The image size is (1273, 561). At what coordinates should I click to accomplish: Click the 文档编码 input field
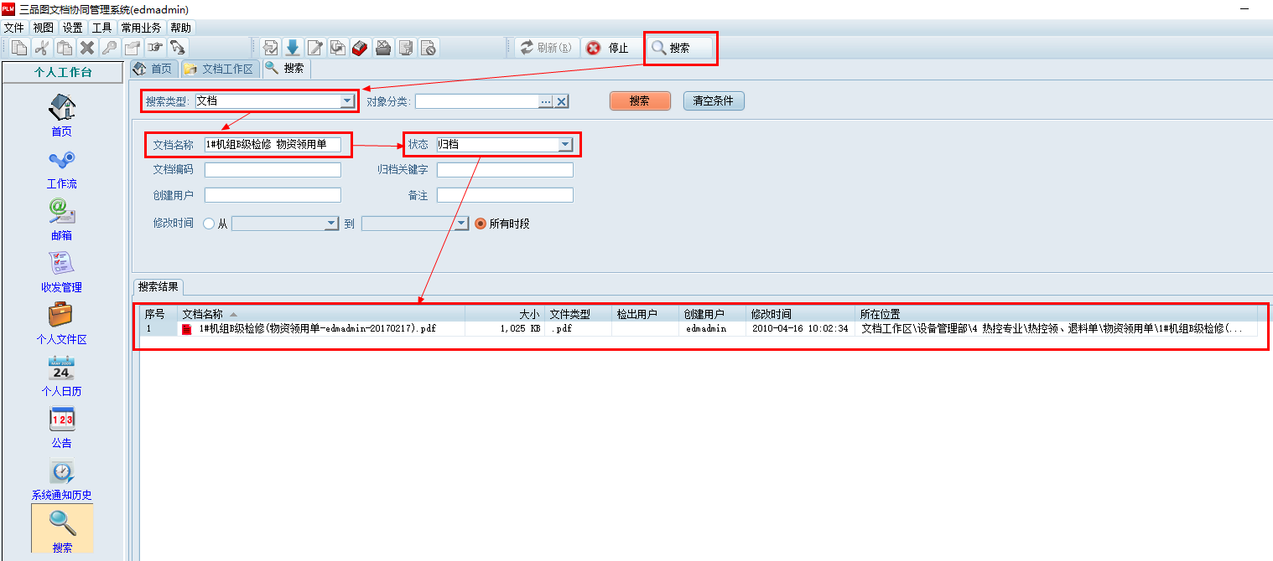click(273, 170)
